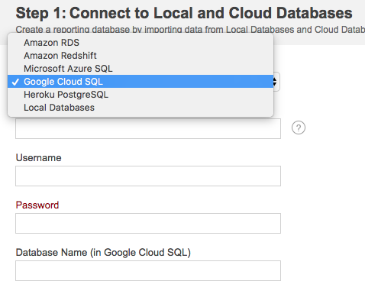Click the red Password label
The width and height of the screenshot is (365, 294).
pyautogui.click(x=37, y=205)
